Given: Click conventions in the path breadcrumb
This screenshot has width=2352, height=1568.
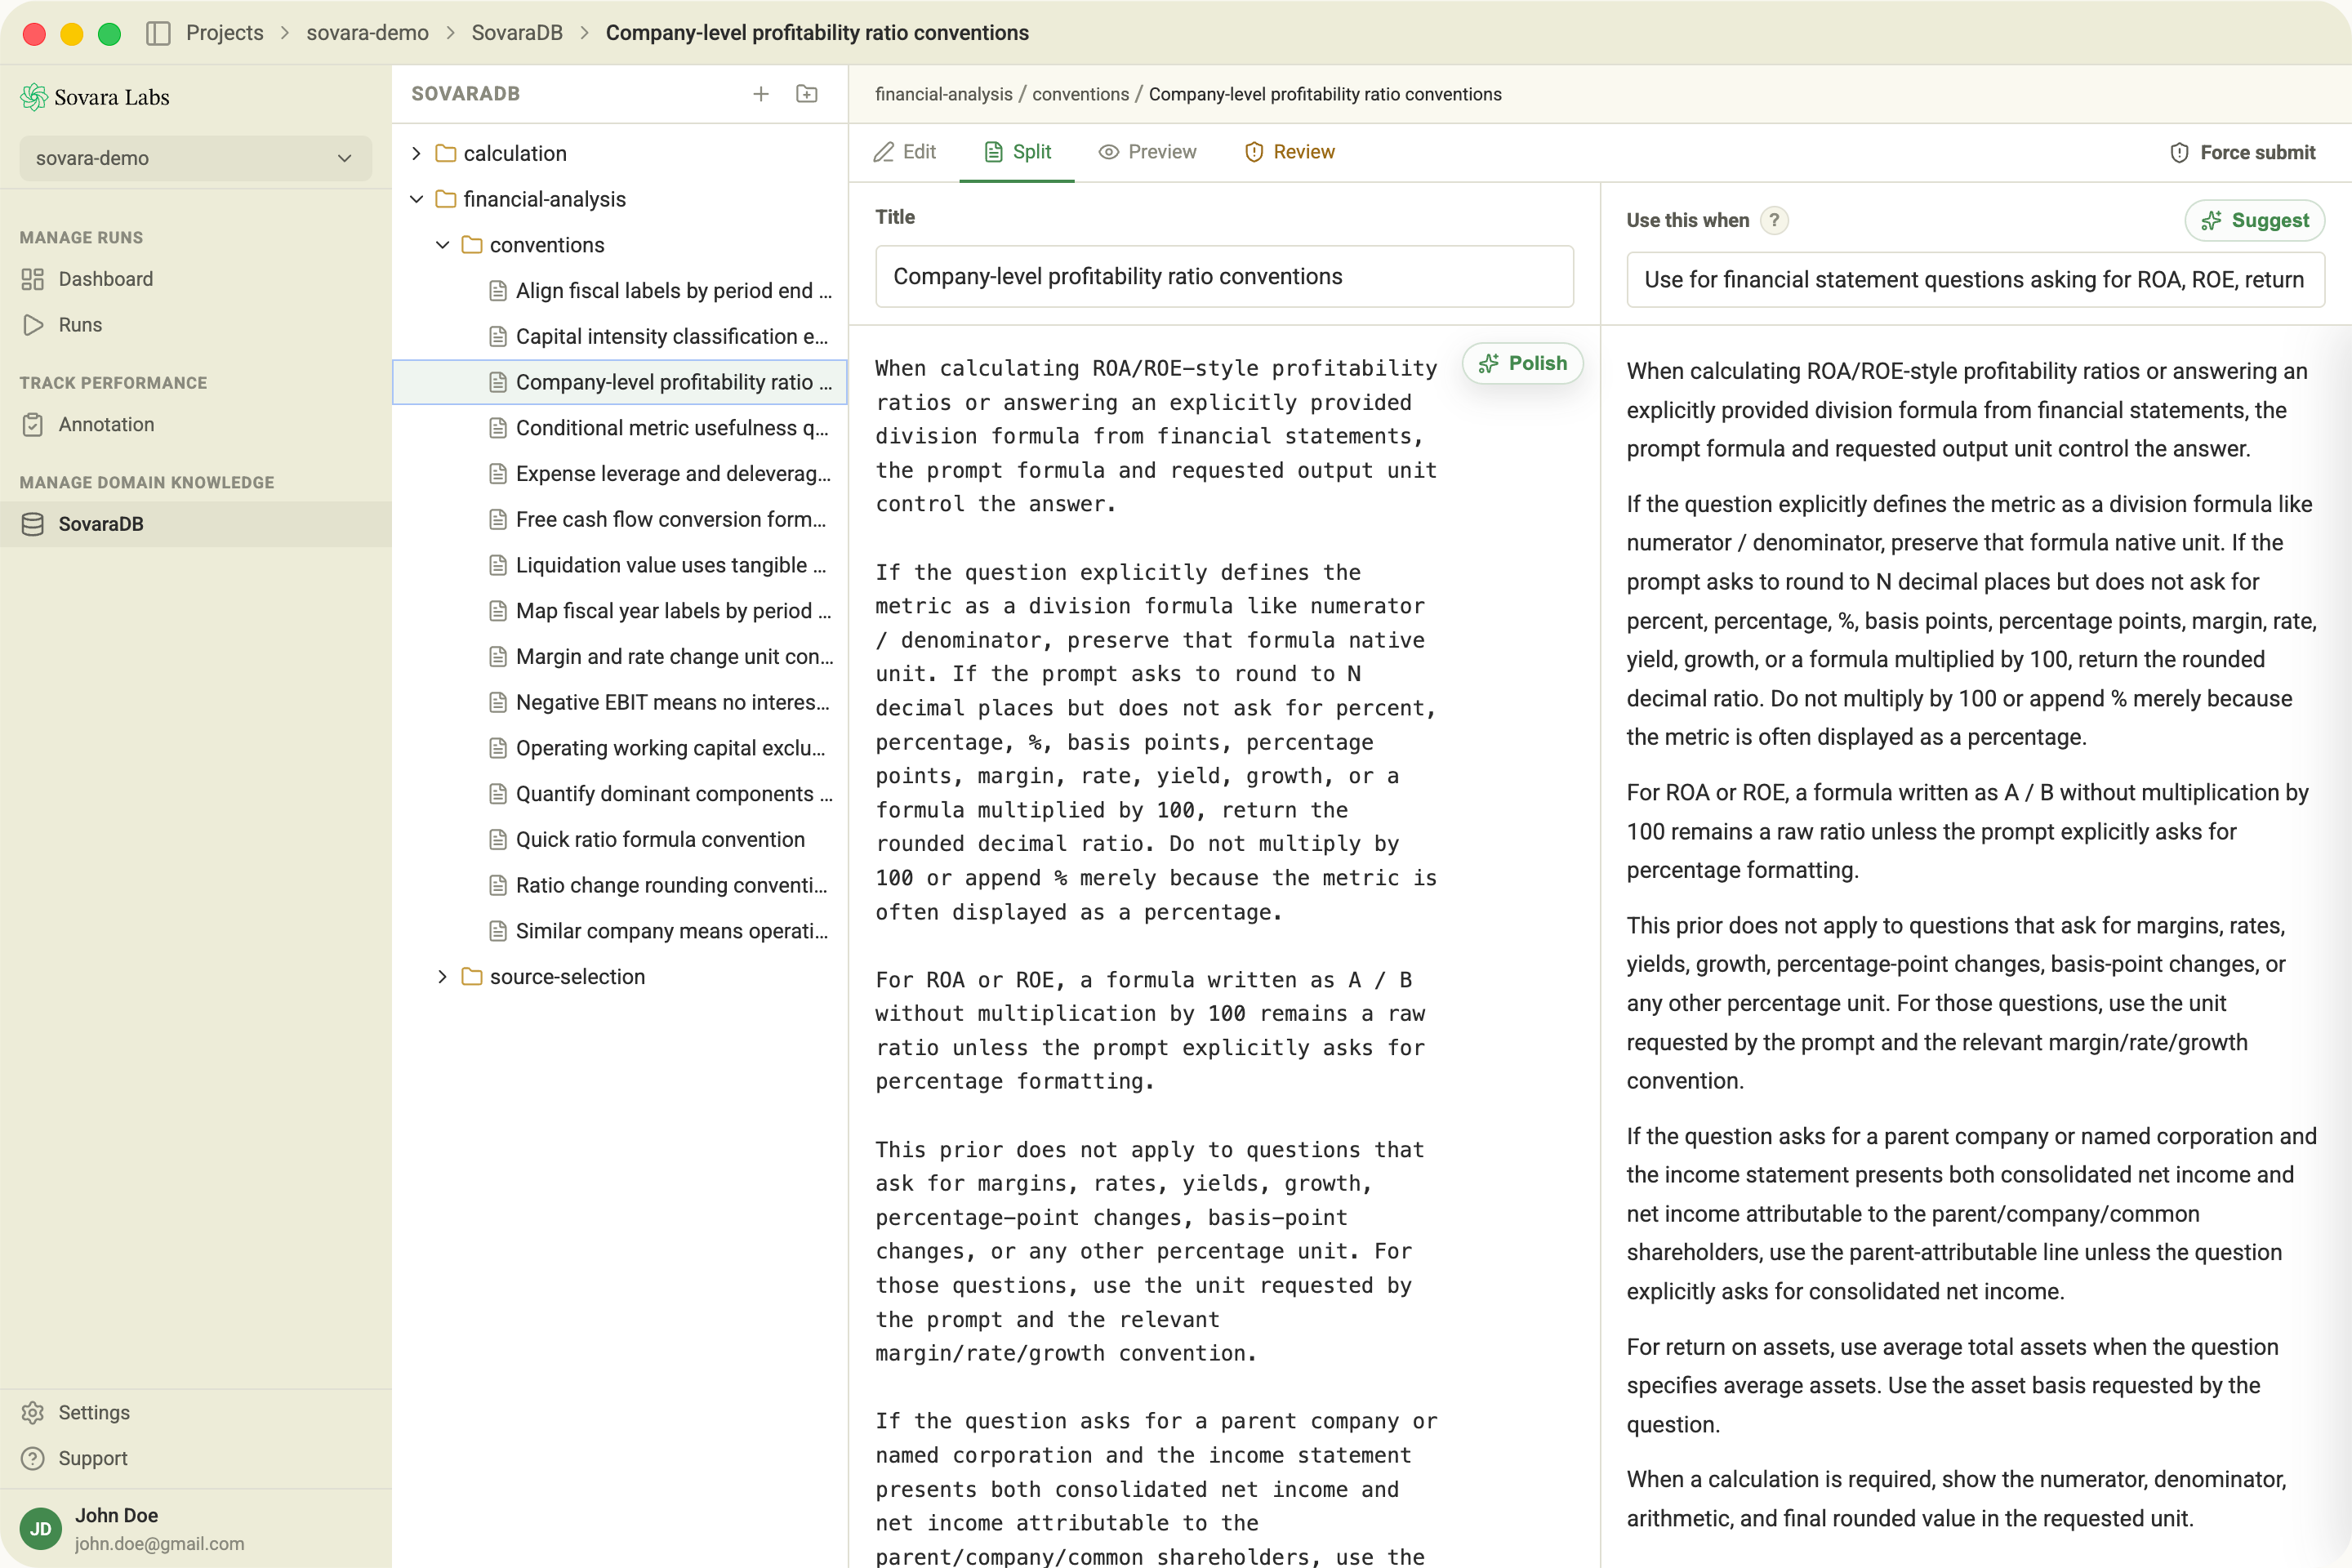Looking at the screenshot, I should pos(1080,94).
